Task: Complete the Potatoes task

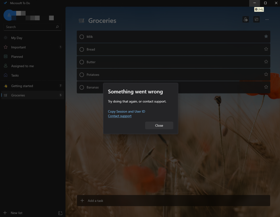Action: click(x=82, y=75)
